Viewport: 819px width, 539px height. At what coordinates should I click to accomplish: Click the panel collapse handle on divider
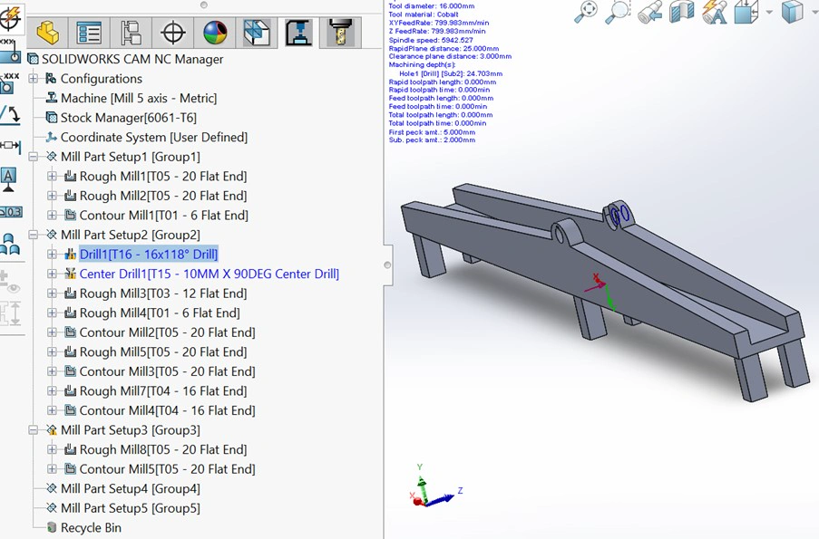pyautogui.click(x=387, y=265)
